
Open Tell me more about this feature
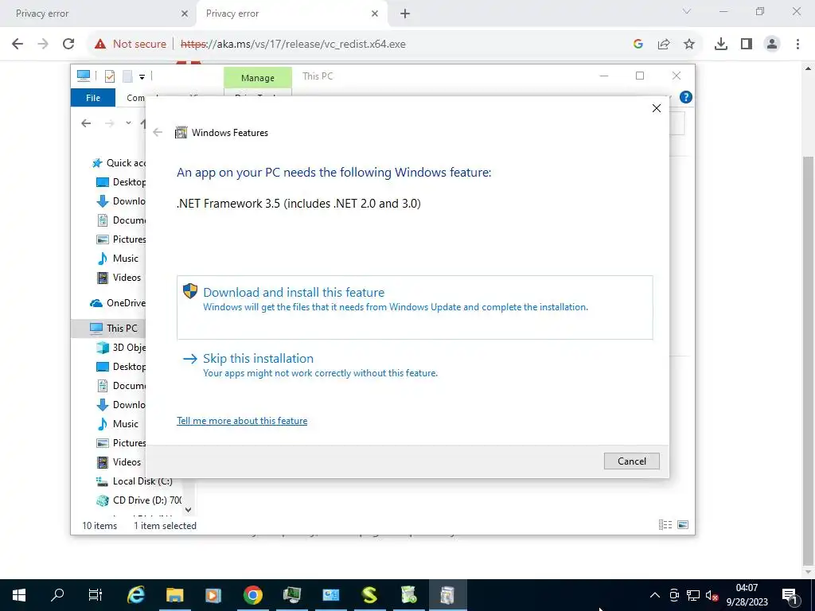tap(242, 421)
